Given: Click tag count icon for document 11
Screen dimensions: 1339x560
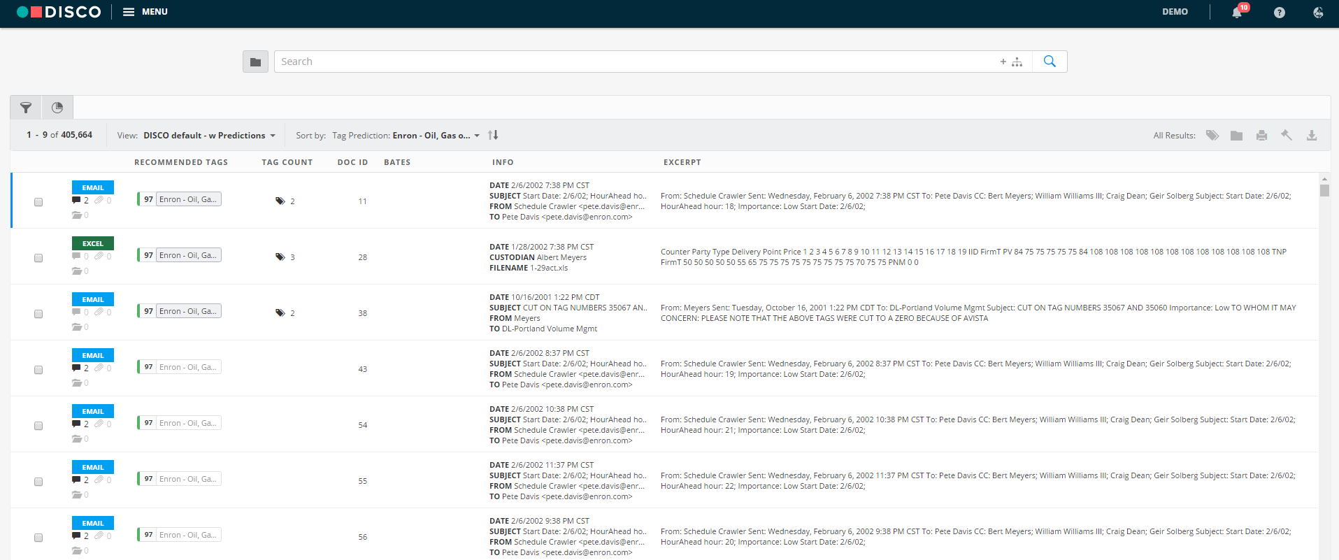Looking at the screenshot, I should tap(280, 201).
